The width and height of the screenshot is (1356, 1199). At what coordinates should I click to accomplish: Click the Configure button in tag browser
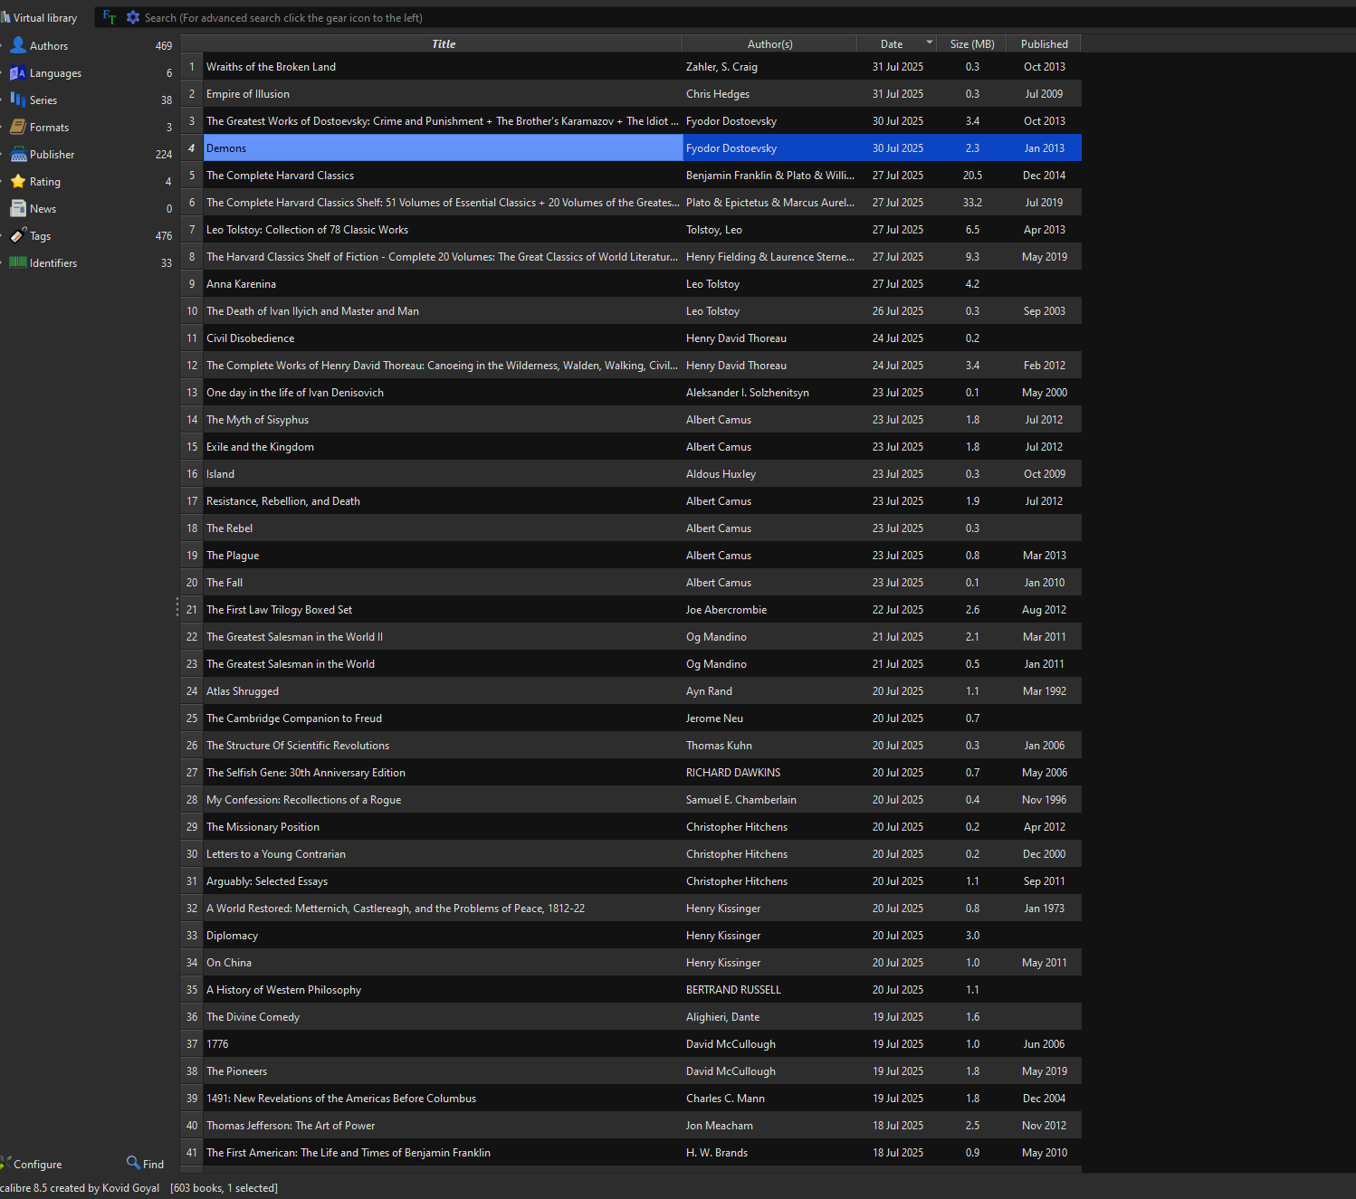click(x=33, y=1164)
